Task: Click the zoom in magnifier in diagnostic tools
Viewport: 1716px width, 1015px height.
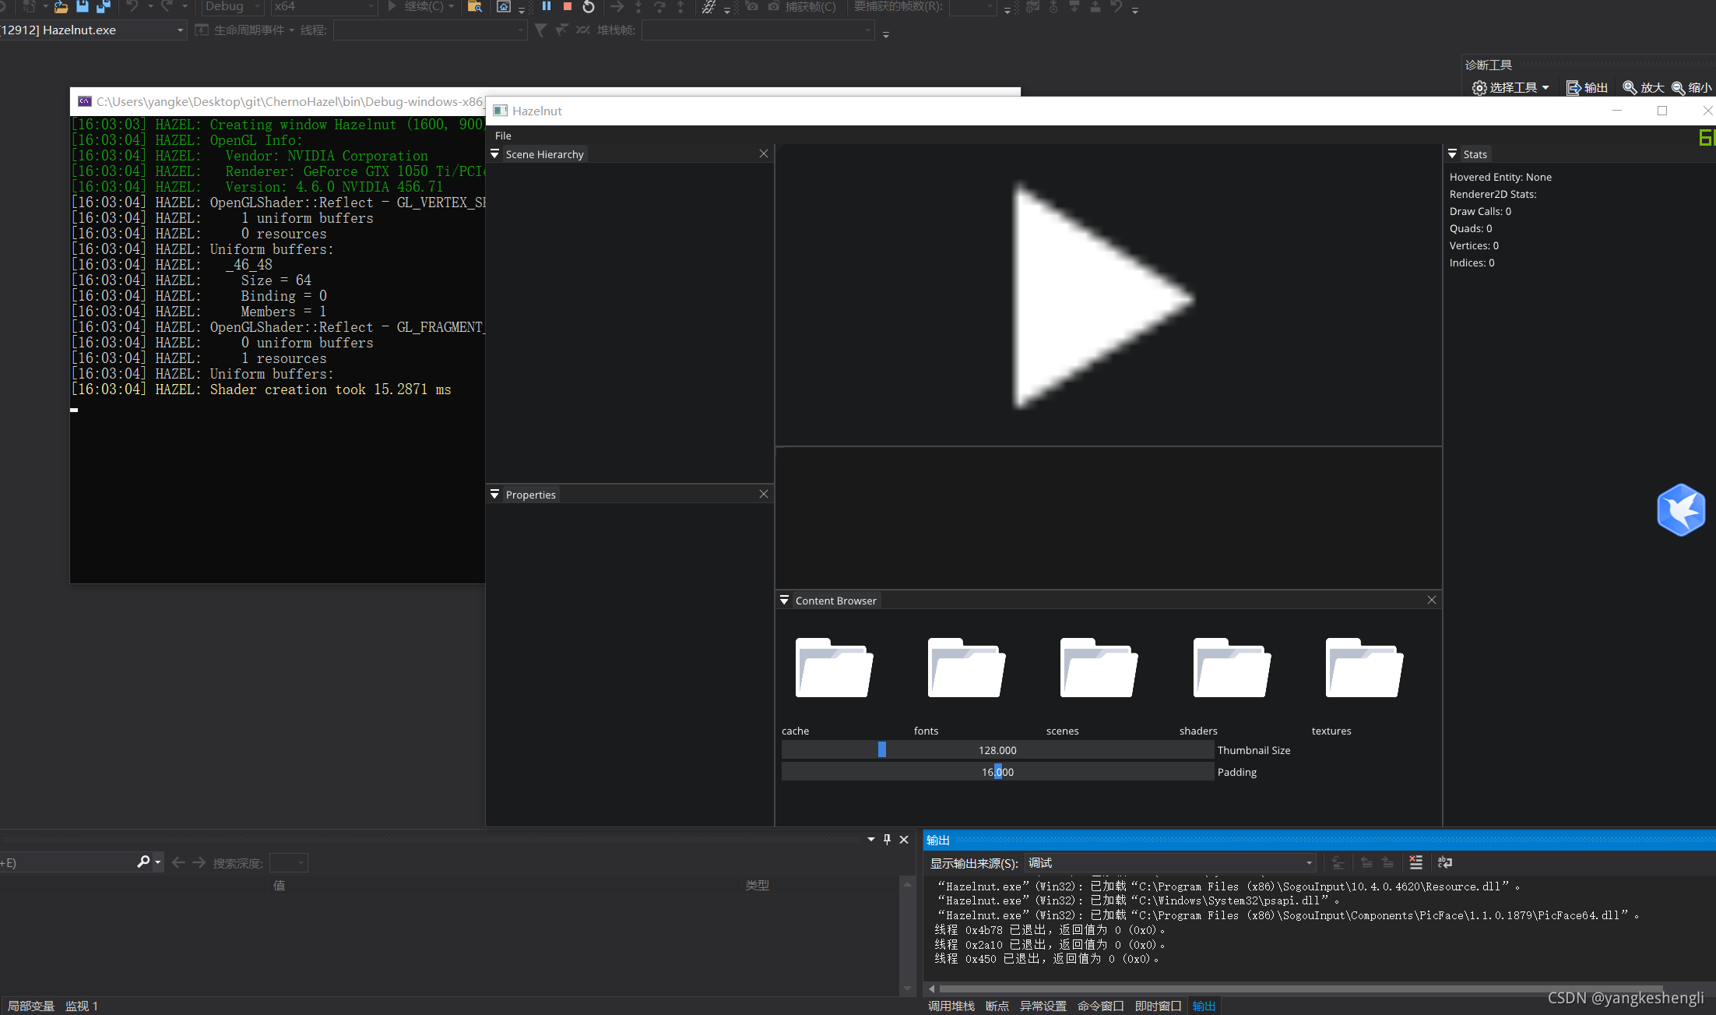Action: point(1629,87)
